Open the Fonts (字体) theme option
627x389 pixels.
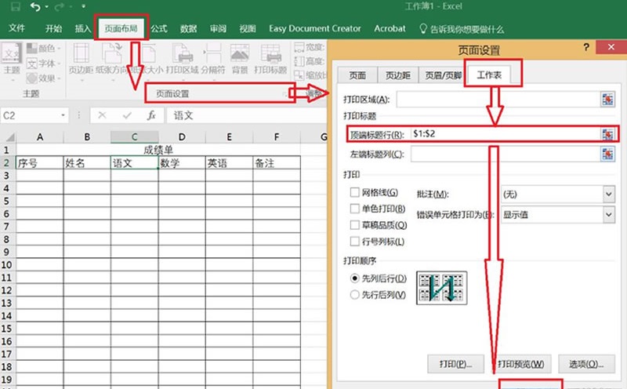44,64
